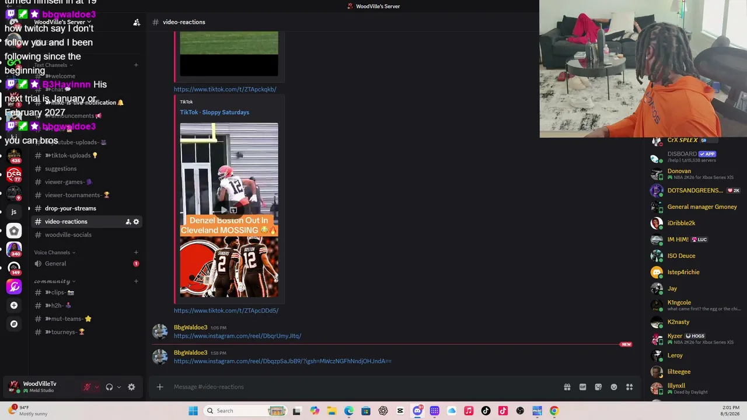This screenshot has height=420, width=747.
Task: Create a channel in the Voice Channels category
Action: coord(136,253)
